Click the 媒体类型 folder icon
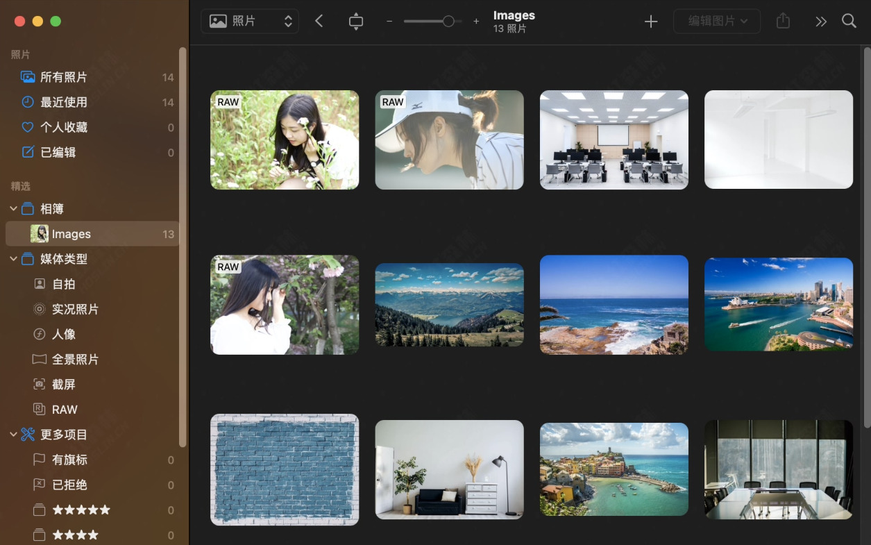 [x=28, y=258]
